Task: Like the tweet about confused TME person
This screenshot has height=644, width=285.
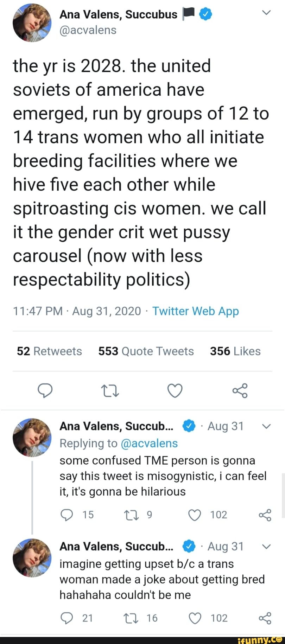Action: pyautogui.click(x=195, y=515)
